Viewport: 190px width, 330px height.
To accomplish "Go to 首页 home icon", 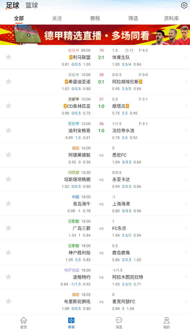I will 23,322.
